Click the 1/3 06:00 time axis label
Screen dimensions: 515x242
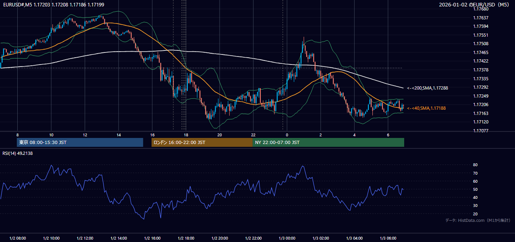(x=388, y=238)
